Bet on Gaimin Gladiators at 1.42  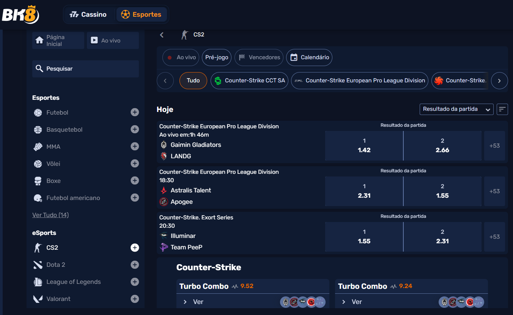point(364,146)
